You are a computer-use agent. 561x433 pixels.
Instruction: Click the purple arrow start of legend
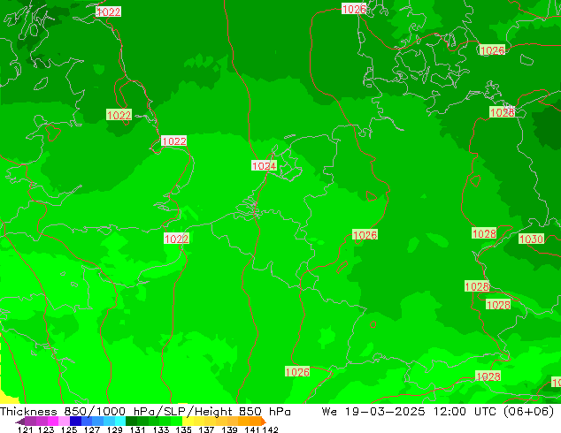point(20,422)
